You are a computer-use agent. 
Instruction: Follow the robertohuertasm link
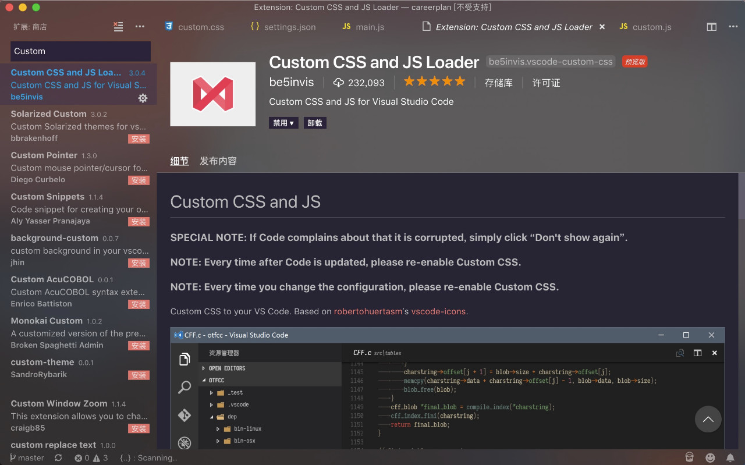pyautogui.click(x=368, y=311)
